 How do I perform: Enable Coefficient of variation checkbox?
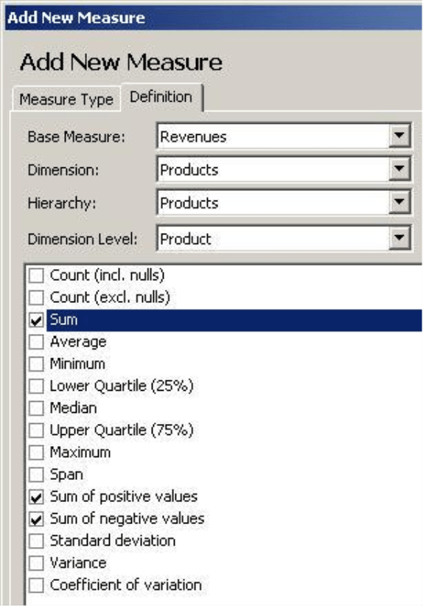pos(36,585)
